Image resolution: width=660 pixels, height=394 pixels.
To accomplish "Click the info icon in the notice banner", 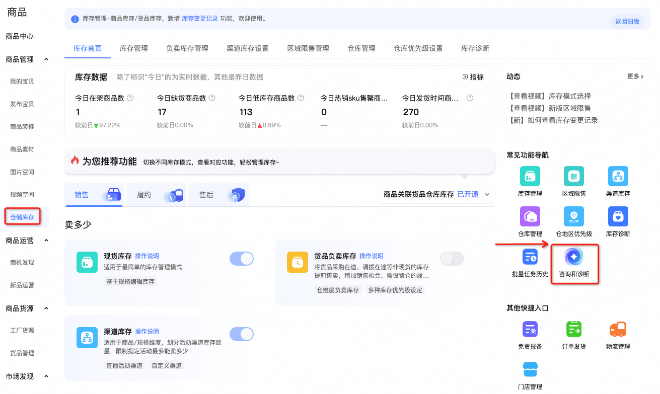I will point(75,19).
